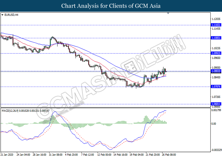This screenshot has height=158, width=222.
Task: Click the 21 Jan 2020 date label
Action: pyautogui.click(x=6, y=155)
